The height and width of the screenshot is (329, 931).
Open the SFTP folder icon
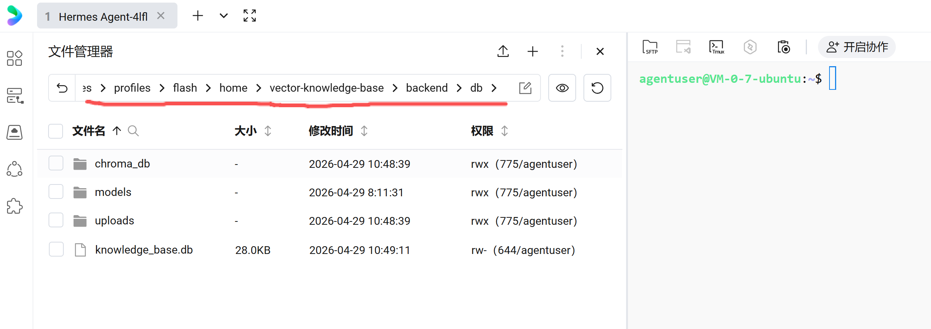(650, 47)
